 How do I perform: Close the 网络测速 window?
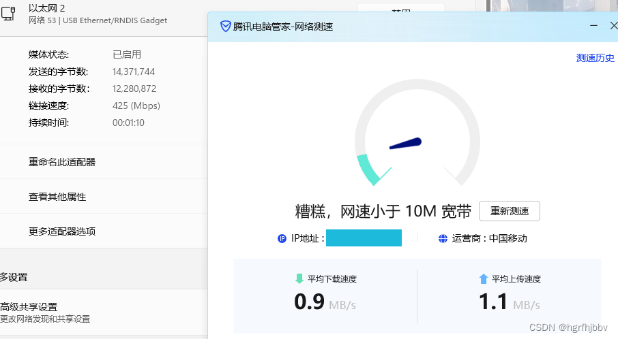click(x=614, y=26)
